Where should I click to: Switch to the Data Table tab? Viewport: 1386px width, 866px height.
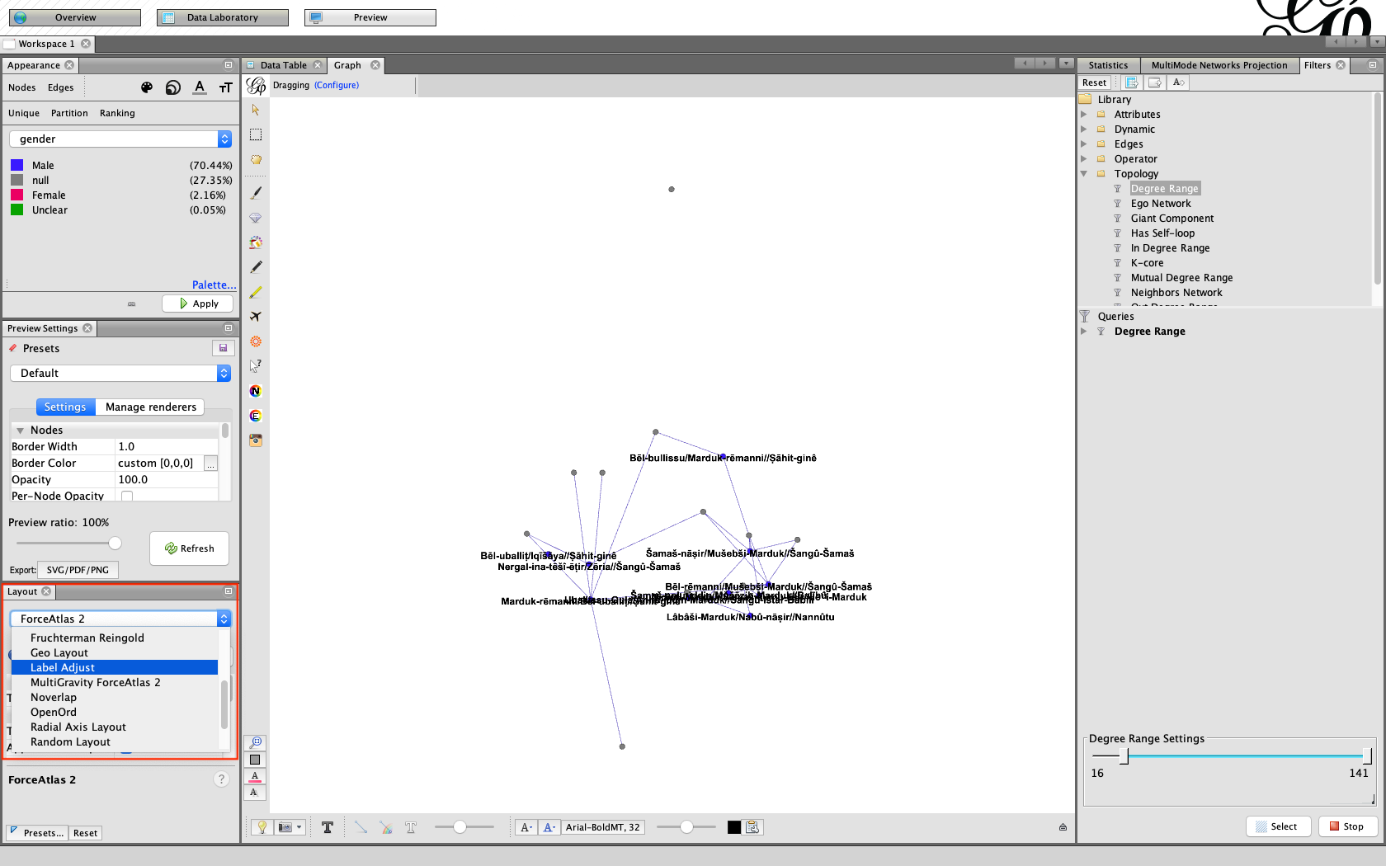click(283, 65)
